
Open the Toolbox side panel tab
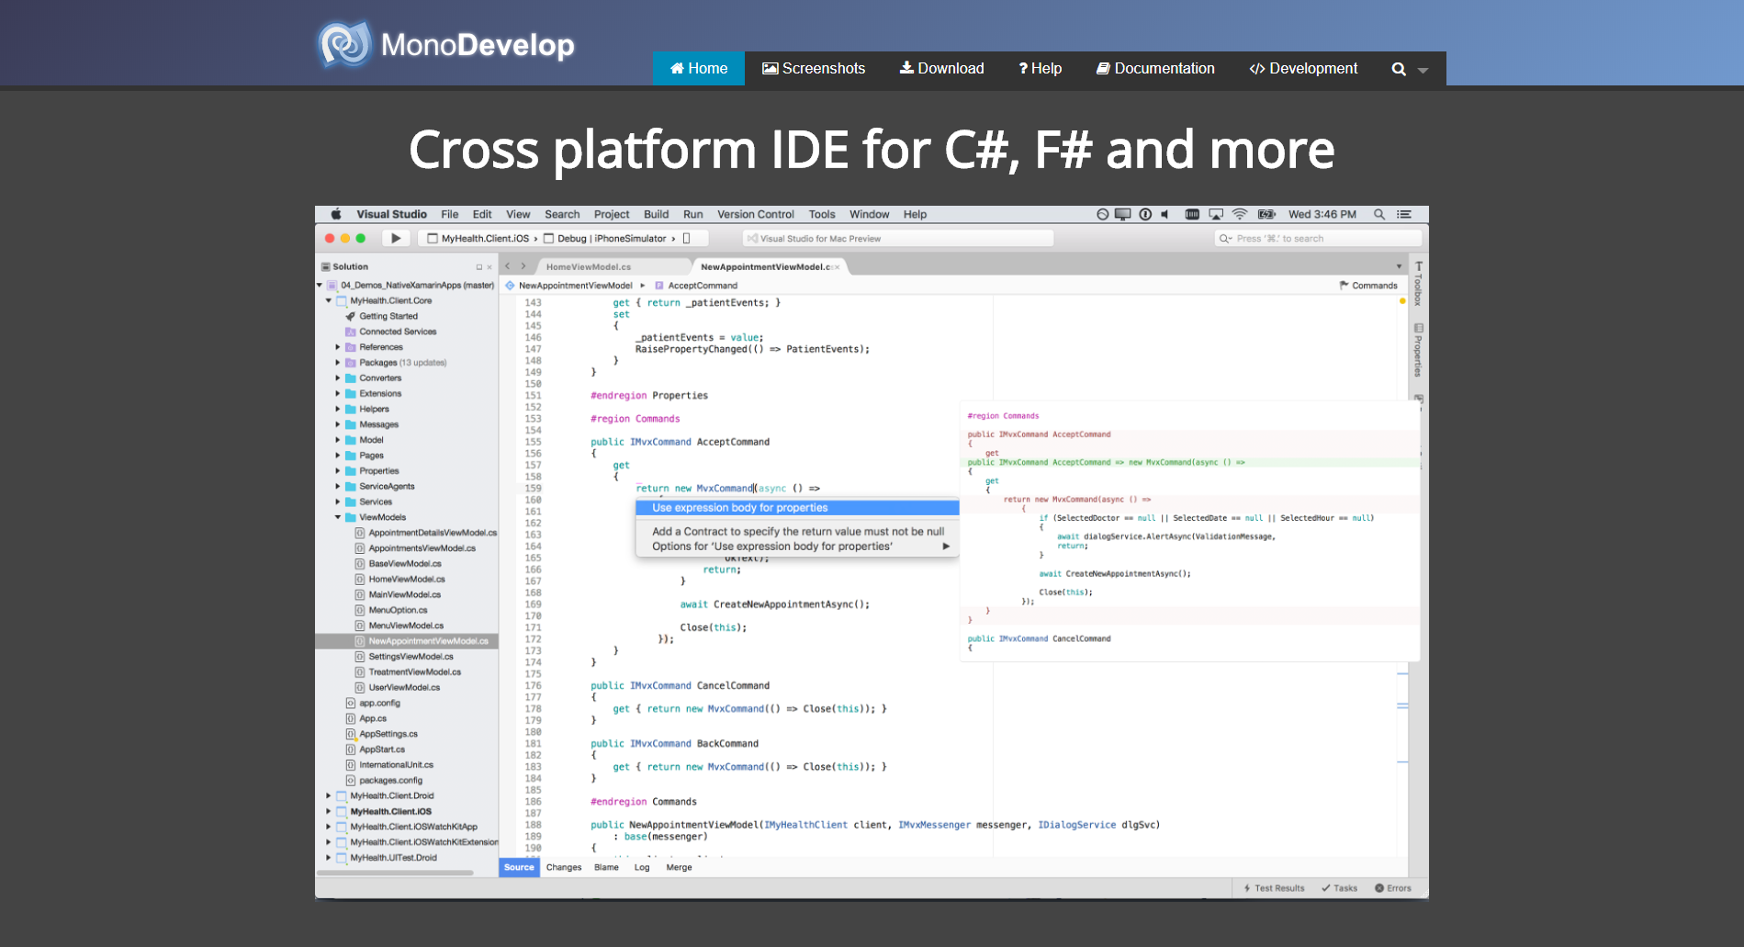pyautogui.click(x=1418, y=284)
